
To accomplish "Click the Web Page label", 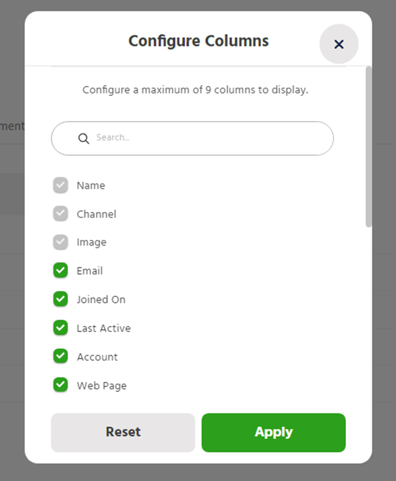I will 101,386.
